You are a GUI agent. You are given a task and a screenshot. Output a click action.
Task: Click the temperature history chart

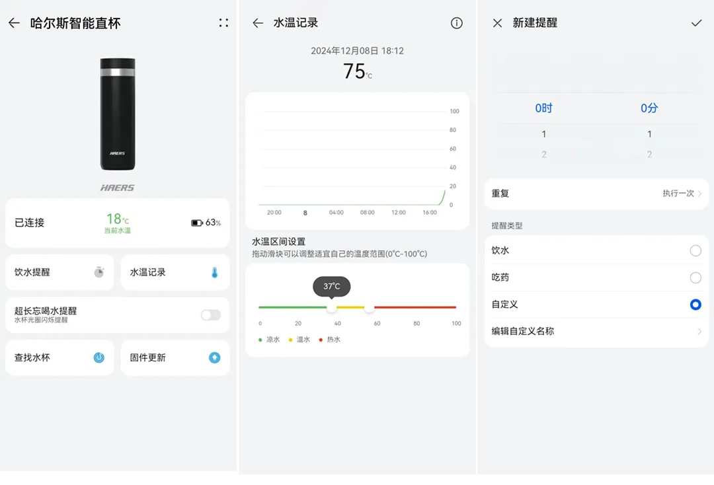358,161
